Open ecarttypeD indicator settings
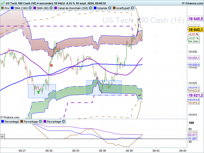The height and width of the screenshot is (153, 204). point(123,8)
